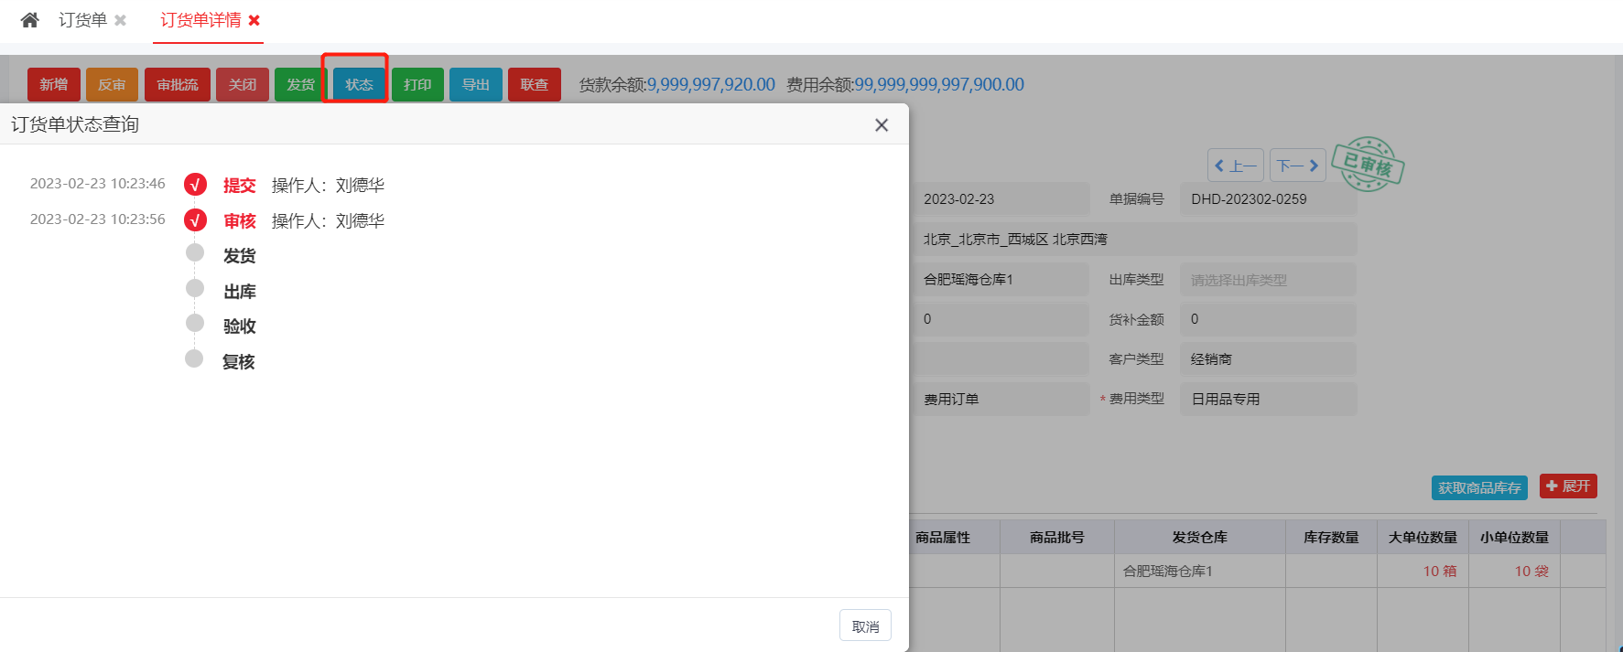Click the 10 袋 quantity cell
1623x652 pixels.
[x=1514, y=571]
